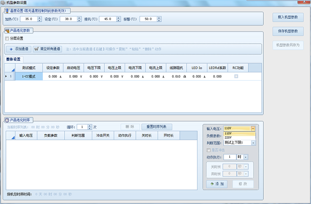
Task: Click the cart icon on 清空所有通道
Action: point(37,49)
